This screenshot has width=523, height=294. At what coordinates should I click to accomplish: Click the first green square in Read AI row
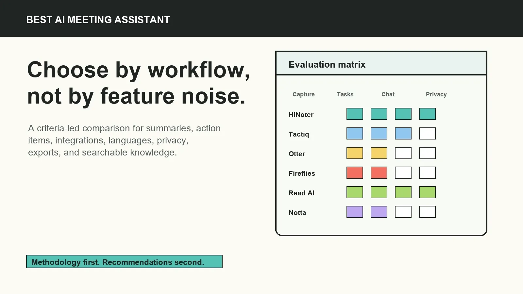point(355,192)
